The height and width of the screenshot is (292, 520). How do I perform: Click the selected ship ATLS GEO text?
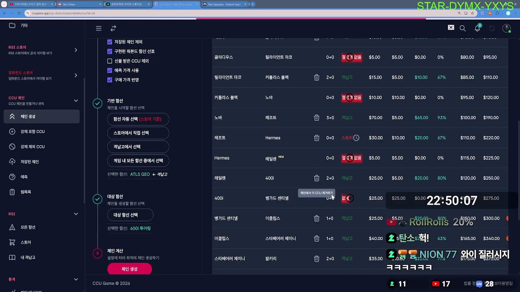click(x=140, y=174)
